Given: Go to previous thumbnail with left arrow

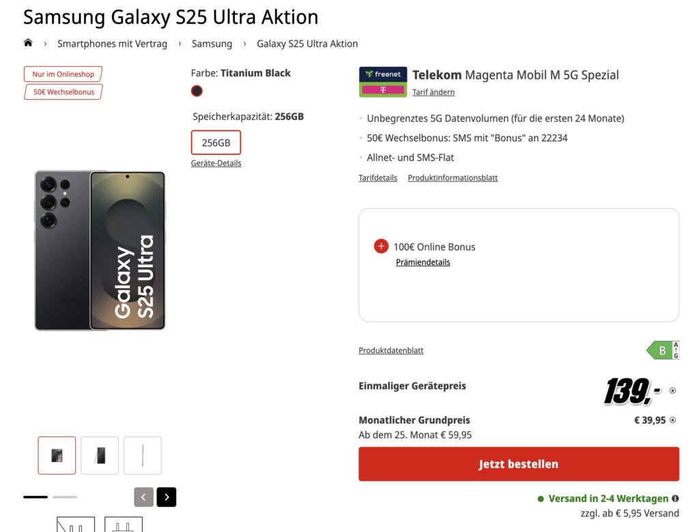Looking at the screenshot, I should point(143,496).
